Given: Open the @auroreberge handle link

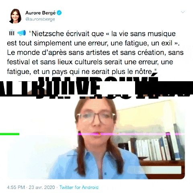Looking at the screenshot, I should click(x=40, y=19).
